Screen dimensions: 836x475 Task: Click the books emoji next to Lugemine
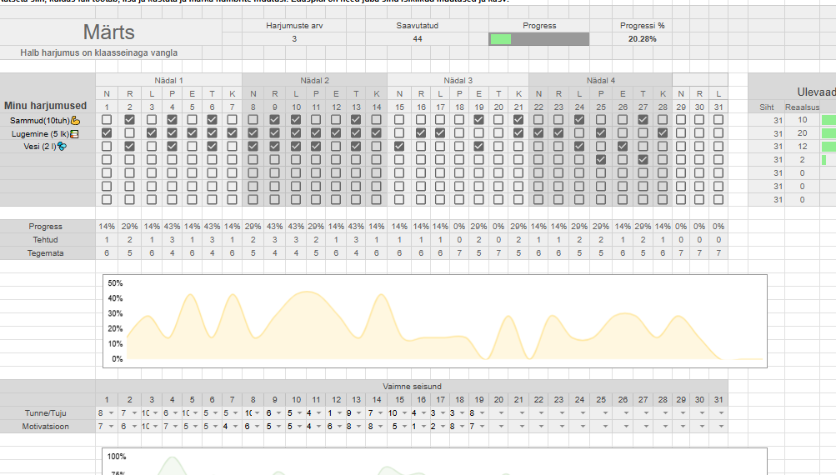click(74, 133)
